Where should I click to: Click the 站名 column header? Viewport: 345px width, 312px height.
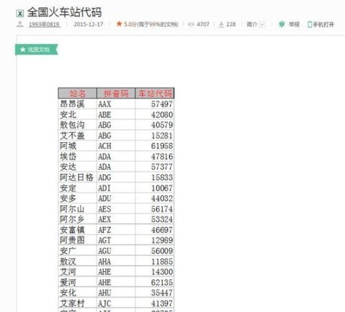point(77,93)
